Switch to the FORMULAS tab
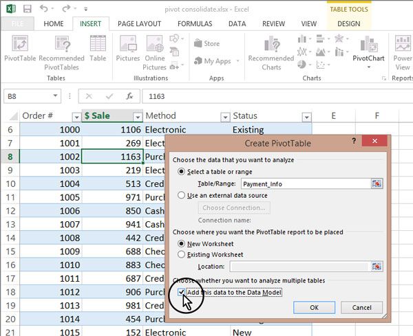This screenshot has width=413, height=336. point(195,23)
